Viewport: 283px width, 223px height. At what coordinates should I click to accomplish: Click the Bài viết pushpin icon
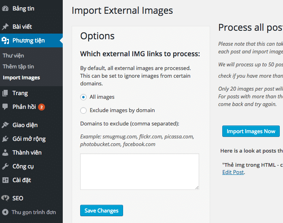[x=5, y=27]
